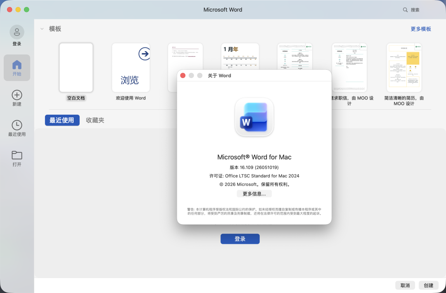
Task: Click the 模板 section heading
Action: coord(55,29)
